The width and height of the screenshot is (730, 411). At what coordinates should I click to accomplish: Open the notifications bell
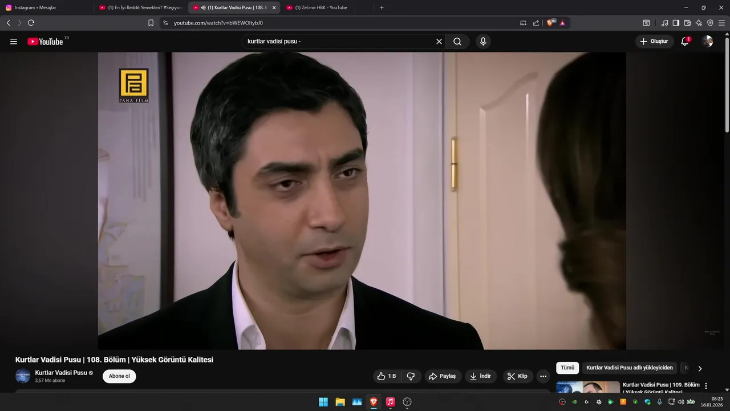pos(685,42)
